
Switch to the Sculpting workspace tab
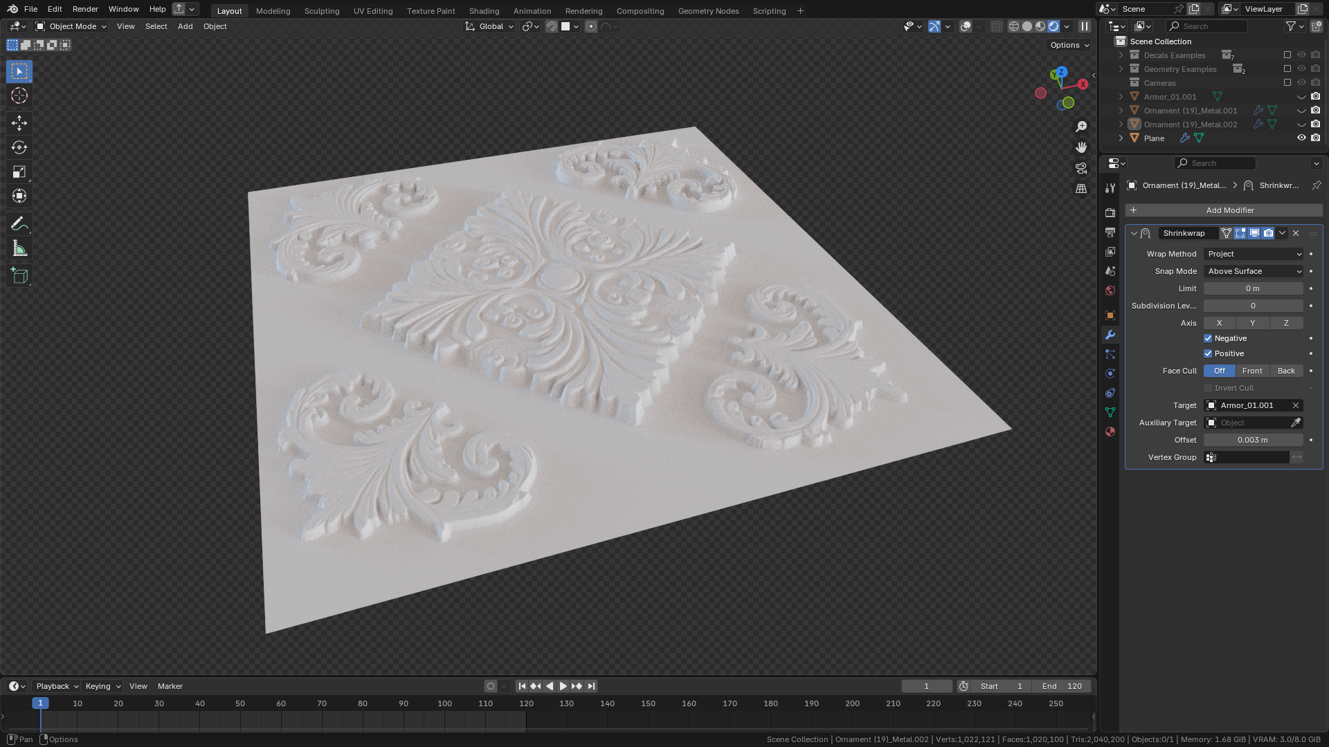pyautogui.click(x=322, y=10)
